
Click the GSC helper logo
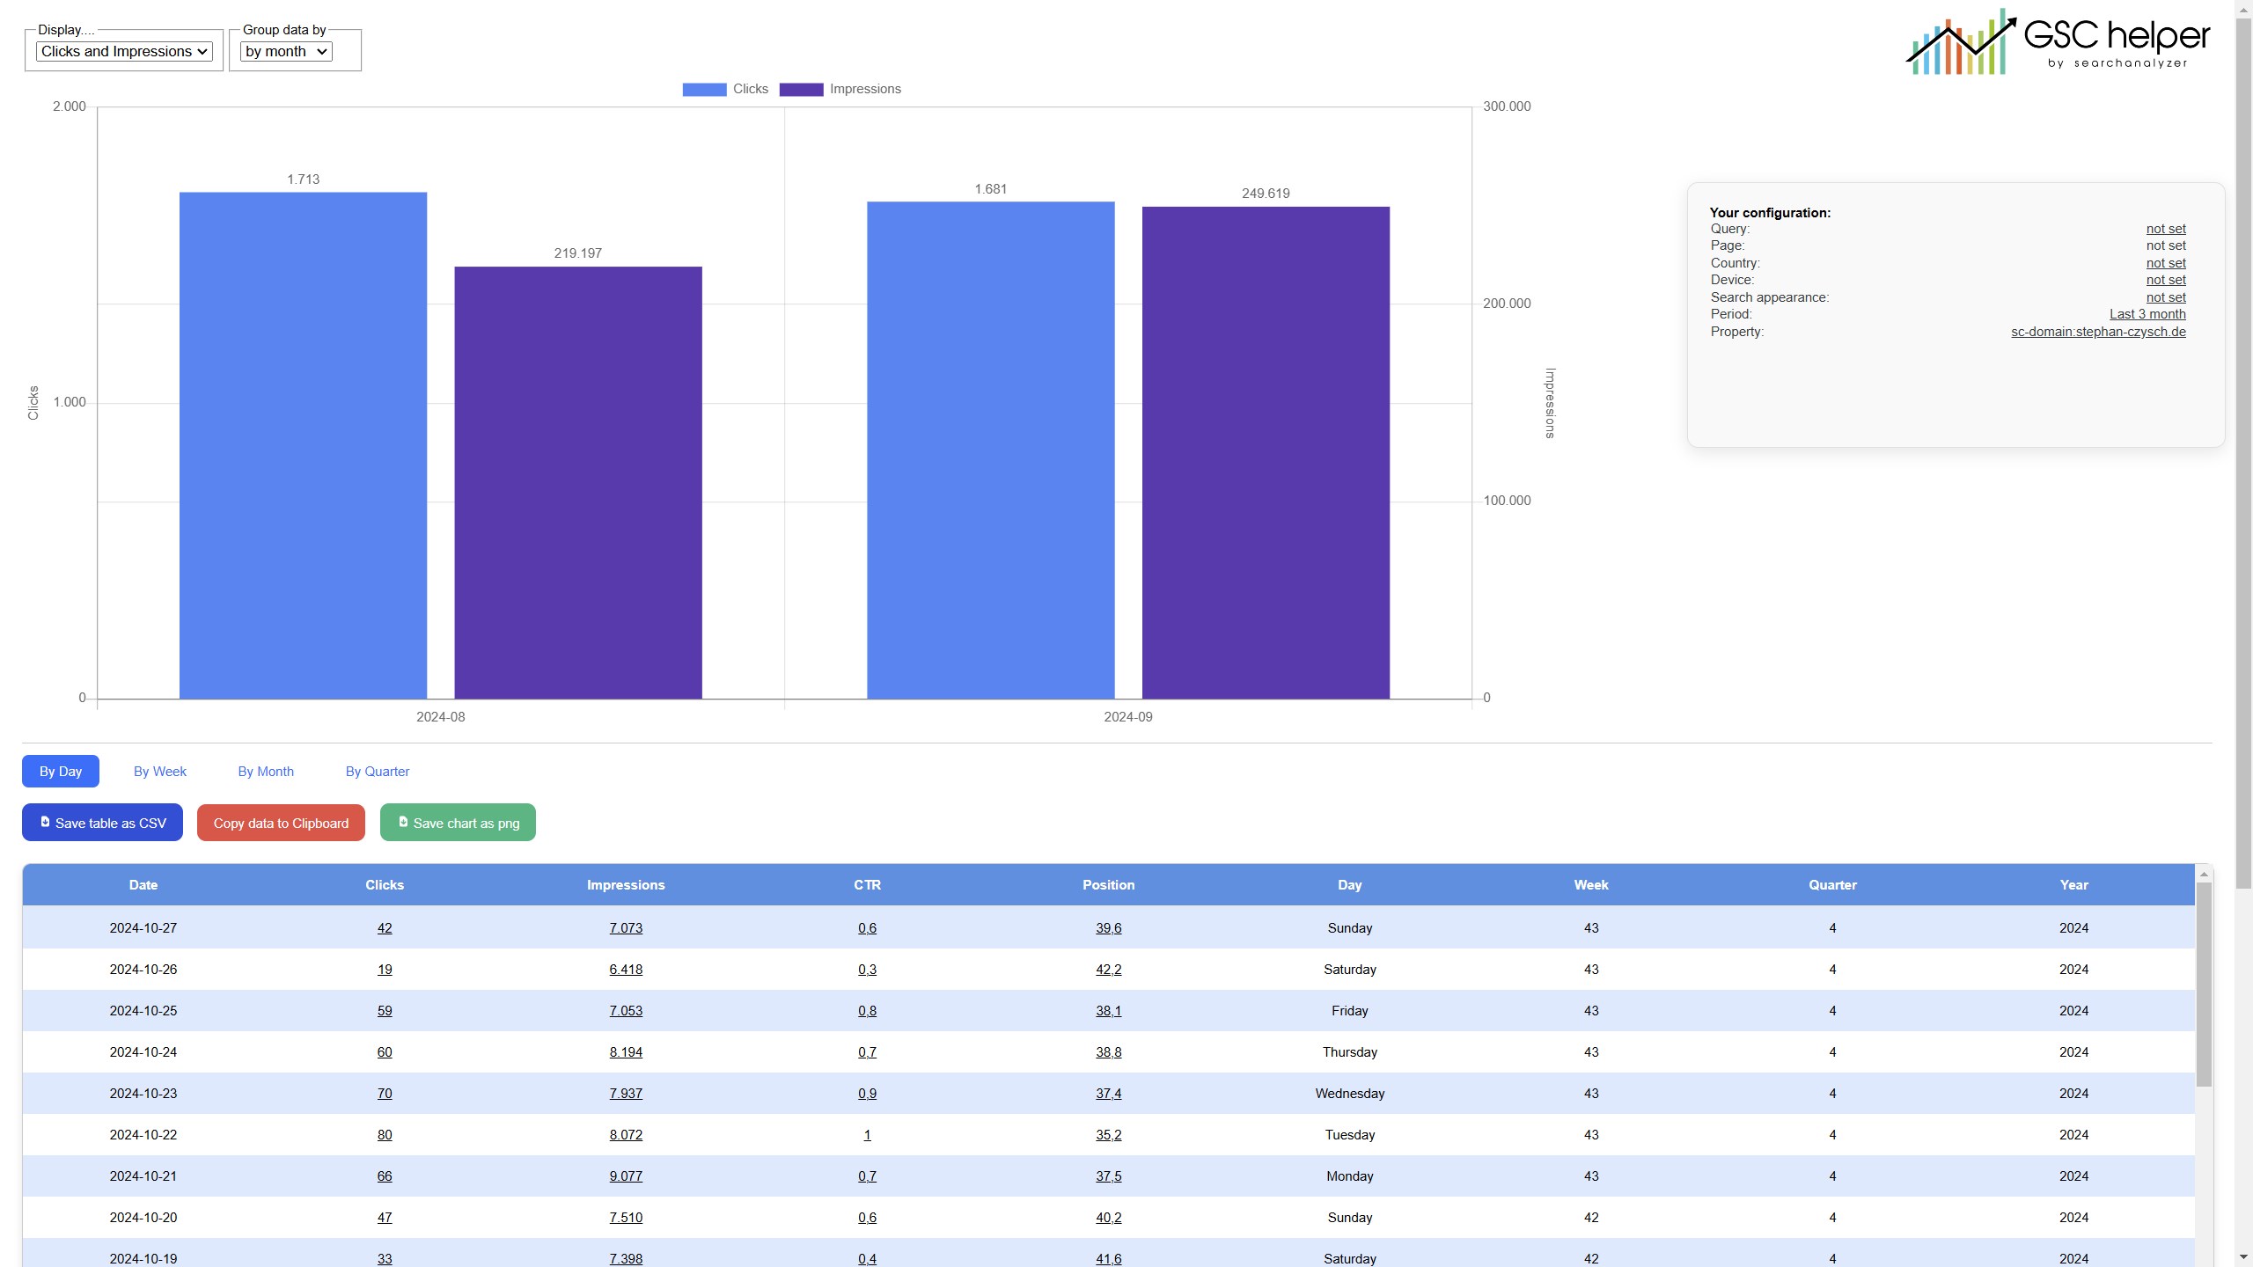coord(2057,41)
